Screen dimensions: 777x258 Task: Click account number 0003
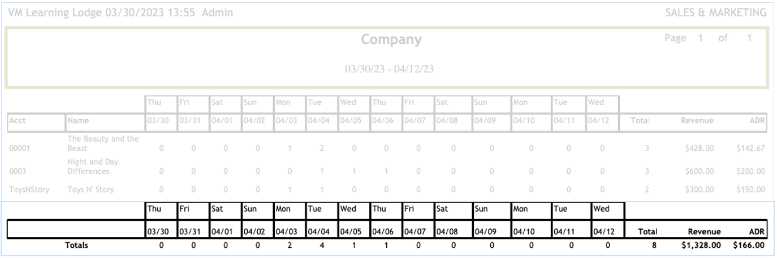pyautogui.click(x=16, y=171)
